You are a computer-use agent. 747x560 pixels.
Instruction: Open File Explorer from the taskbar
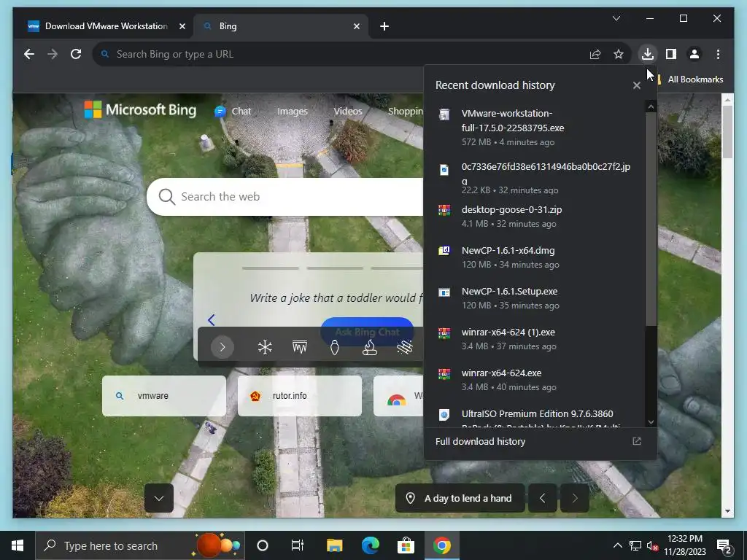[334, 545]
